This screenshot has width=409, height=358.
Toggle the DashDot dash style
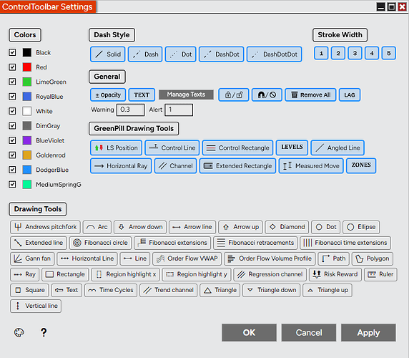(222, 54)
